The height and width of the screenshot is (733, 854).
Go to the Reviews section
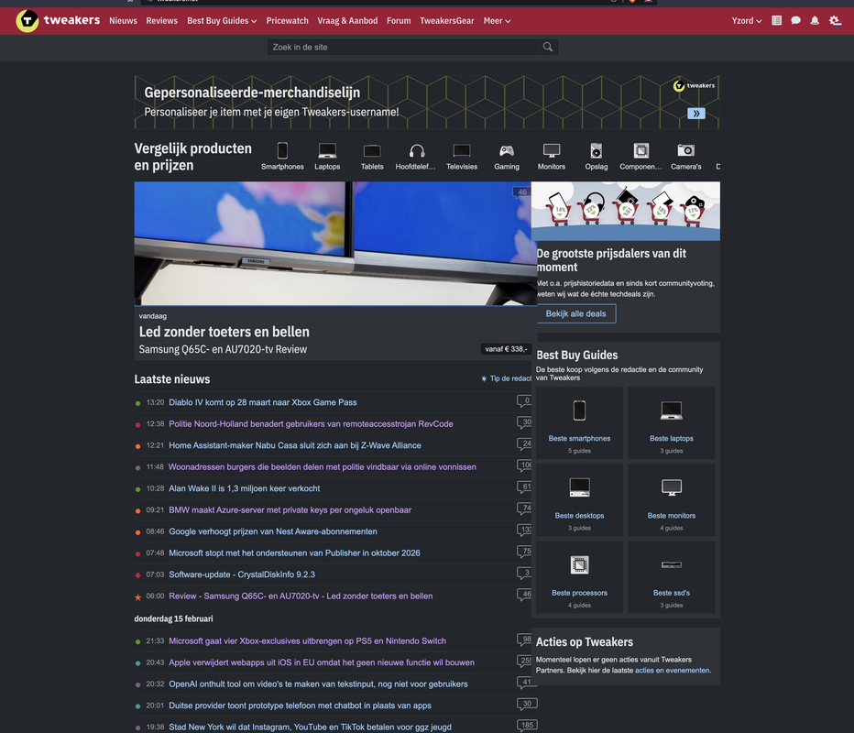(162, 21)
